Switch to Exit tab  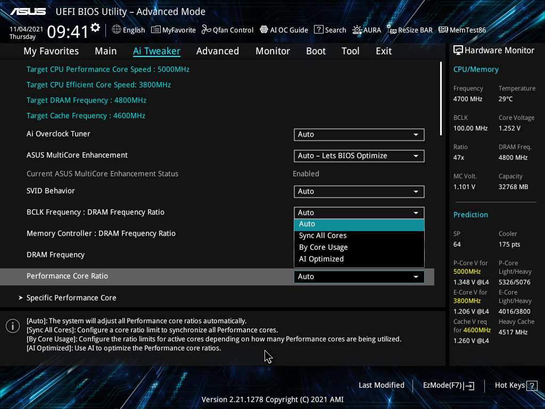click(384, 51)
